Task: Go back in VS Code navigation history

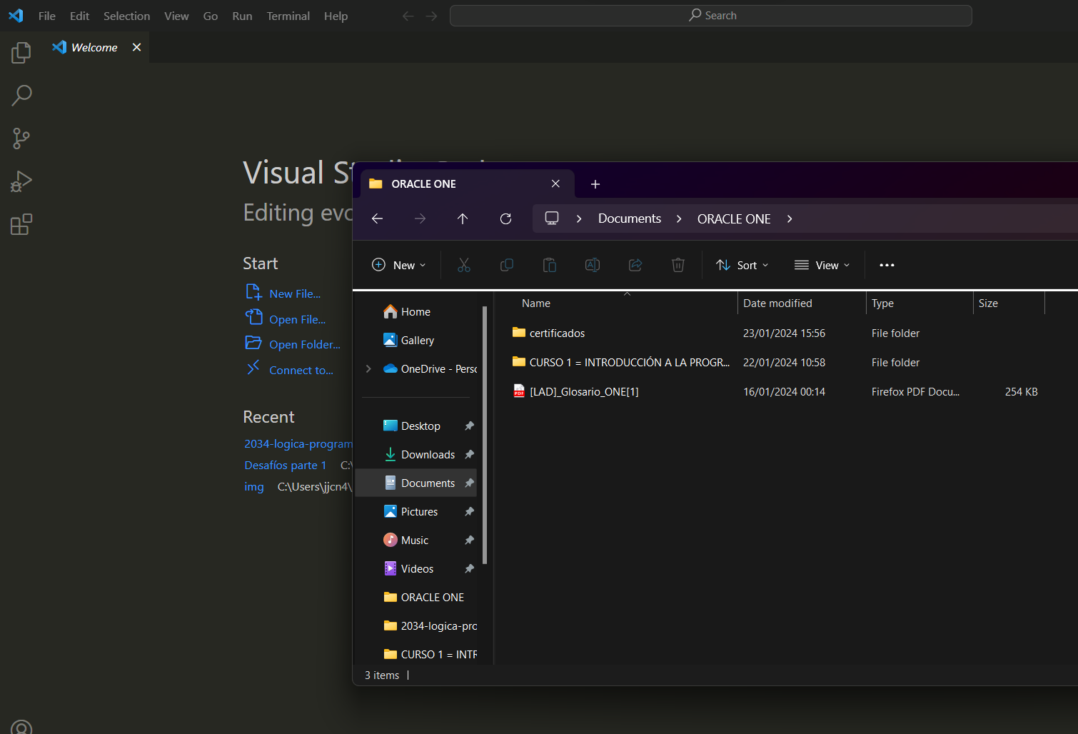Action: point(408,16)
